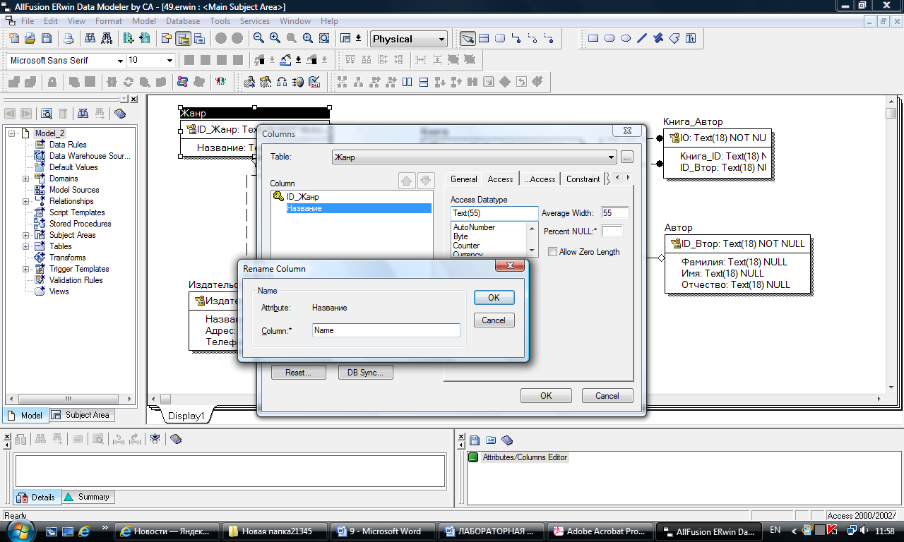
Task: Toggle Allow Zero Length checkbox
Action: (552, 252)
